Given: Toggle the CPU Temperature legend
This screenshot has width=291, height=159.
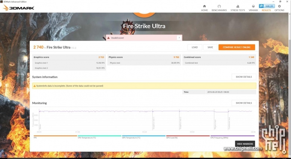Looking at the screenshot, I should pos(99,137).
